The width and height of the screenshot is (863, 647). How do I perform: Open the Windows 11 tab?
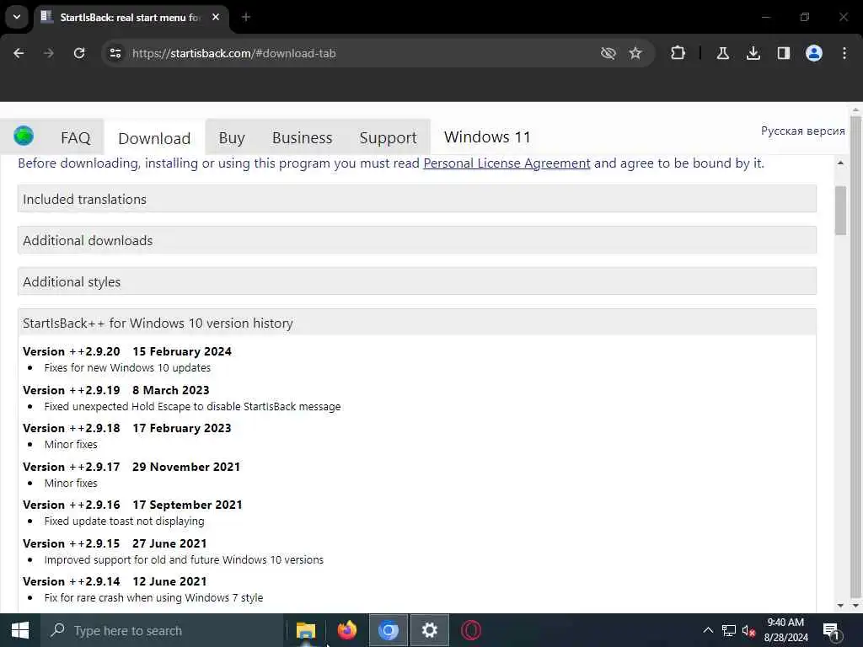click(487, 137)
